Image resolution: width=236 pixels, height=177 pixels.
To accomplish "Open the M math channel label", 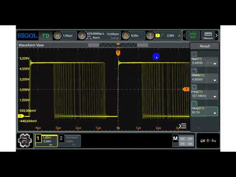I will click(176, 139).
